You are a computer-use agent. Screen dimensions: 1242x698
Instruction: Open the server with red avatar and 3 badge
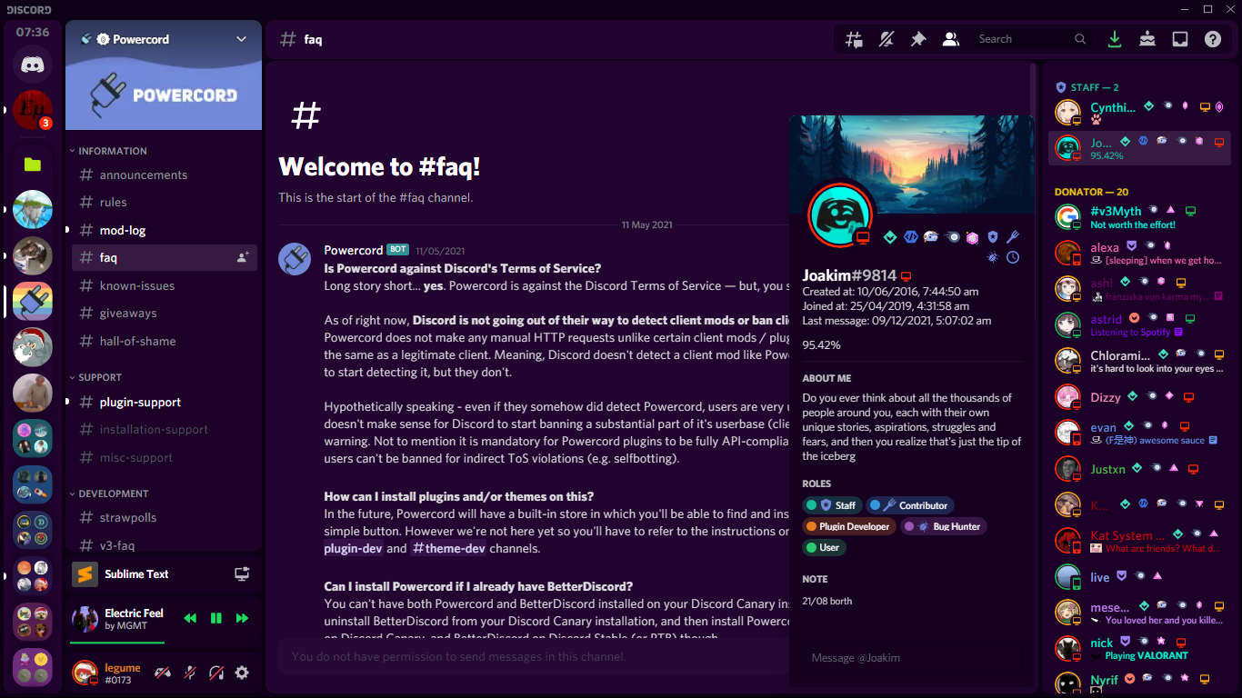33,111
